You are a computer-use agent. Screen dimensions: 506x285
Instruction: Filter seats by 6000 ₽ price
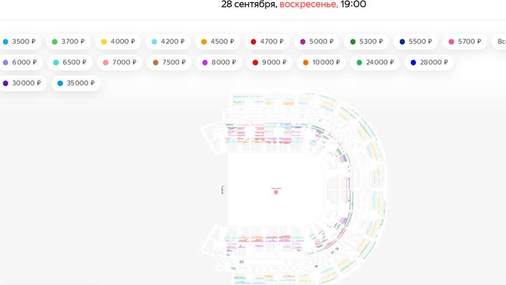[21, 62]
